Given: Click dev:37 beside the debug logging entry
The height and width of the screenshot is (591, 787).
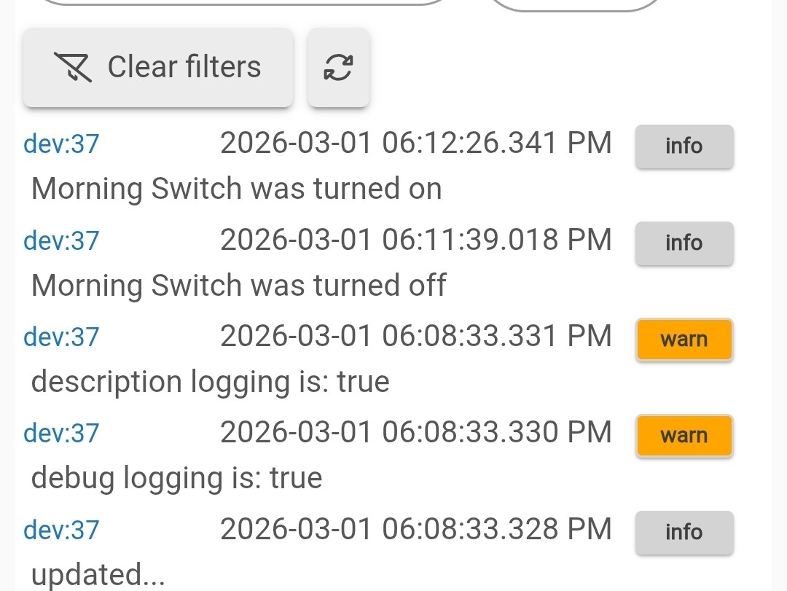Looking at the screenshot, I should tap(61, 434).
